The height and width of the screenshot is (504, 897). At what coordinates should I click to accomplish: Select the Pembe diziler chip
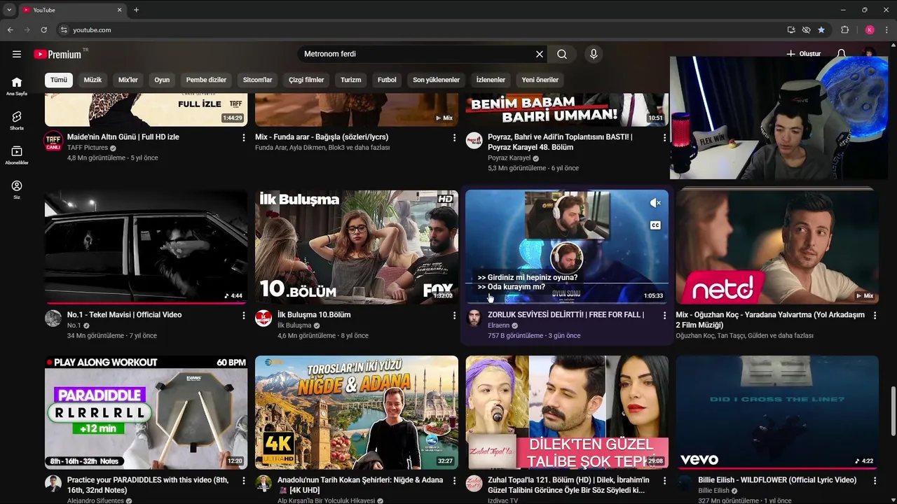pos(206,80)
